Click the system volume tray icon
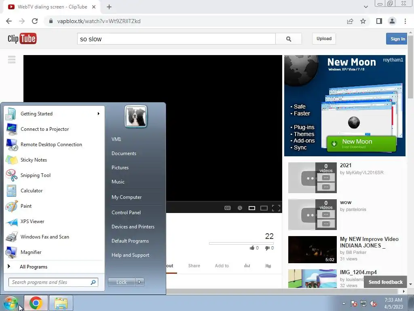Image resolution: width=414 pixels, height=311 pixels. point(373,304)
